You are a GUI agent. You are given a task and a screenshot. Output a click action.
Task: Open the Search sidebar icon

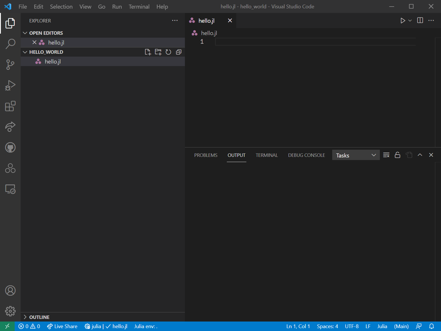point(10,44)
